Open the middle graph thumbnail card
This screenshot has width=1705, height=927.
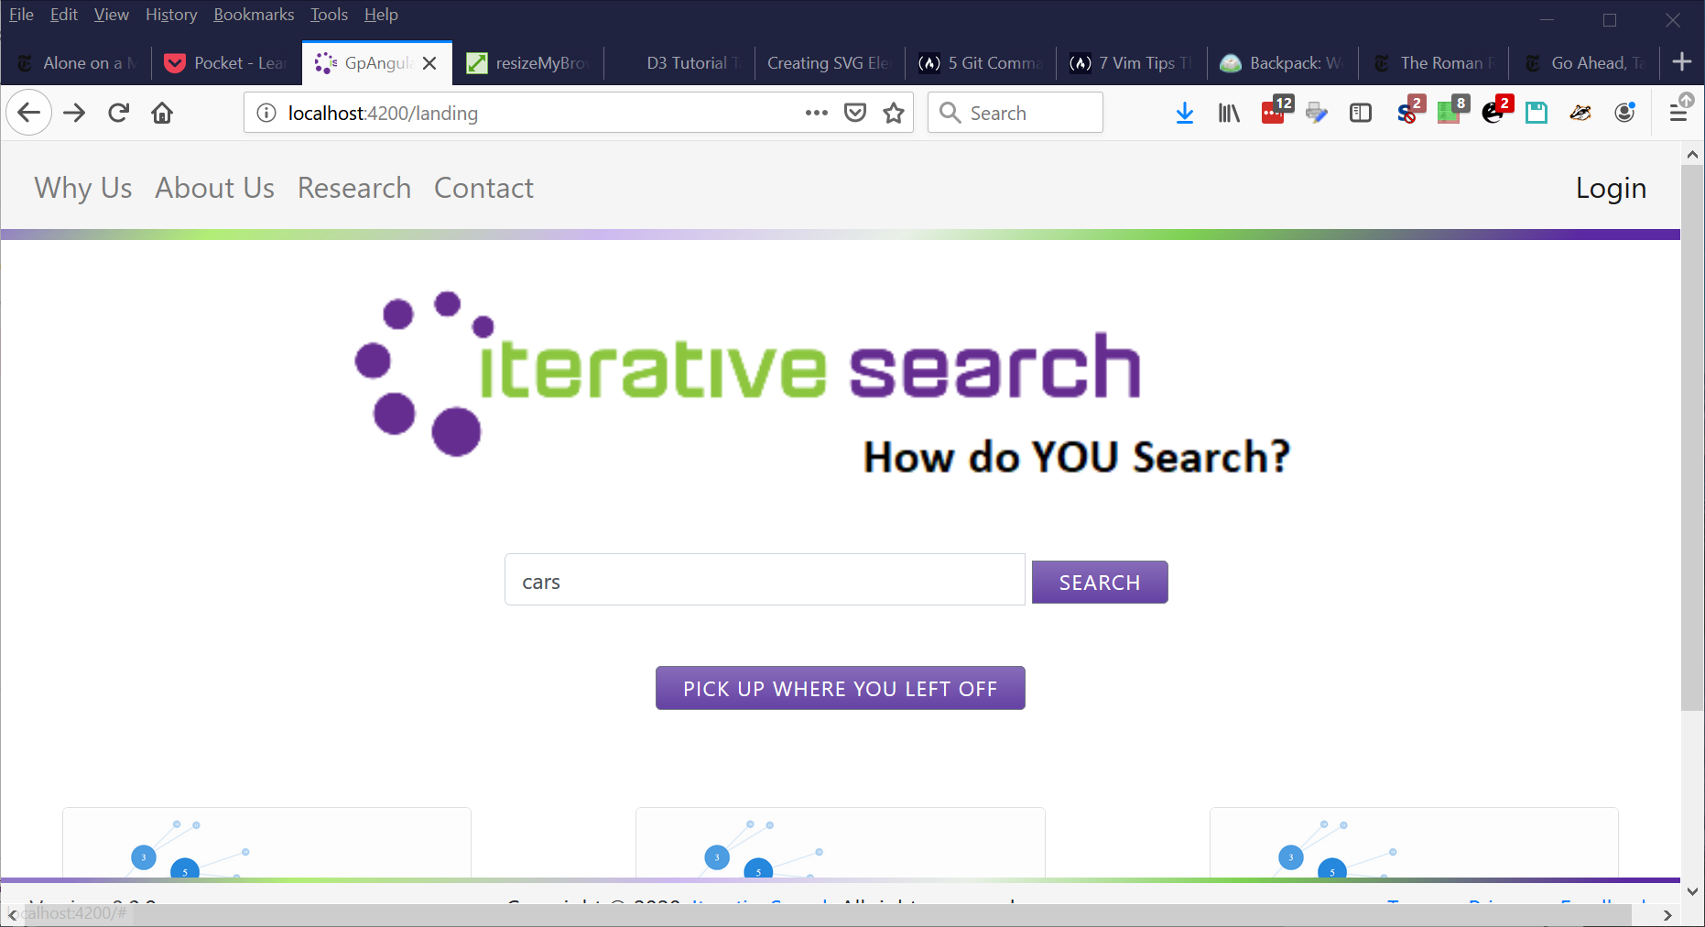840,844
